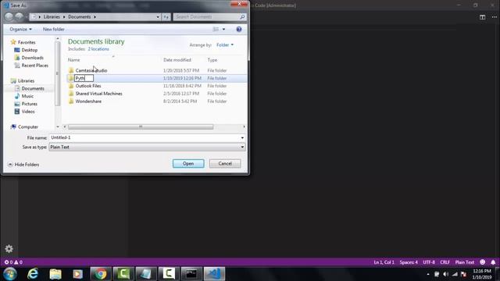Click the errors and warnings status indicator

click(13, 262)
